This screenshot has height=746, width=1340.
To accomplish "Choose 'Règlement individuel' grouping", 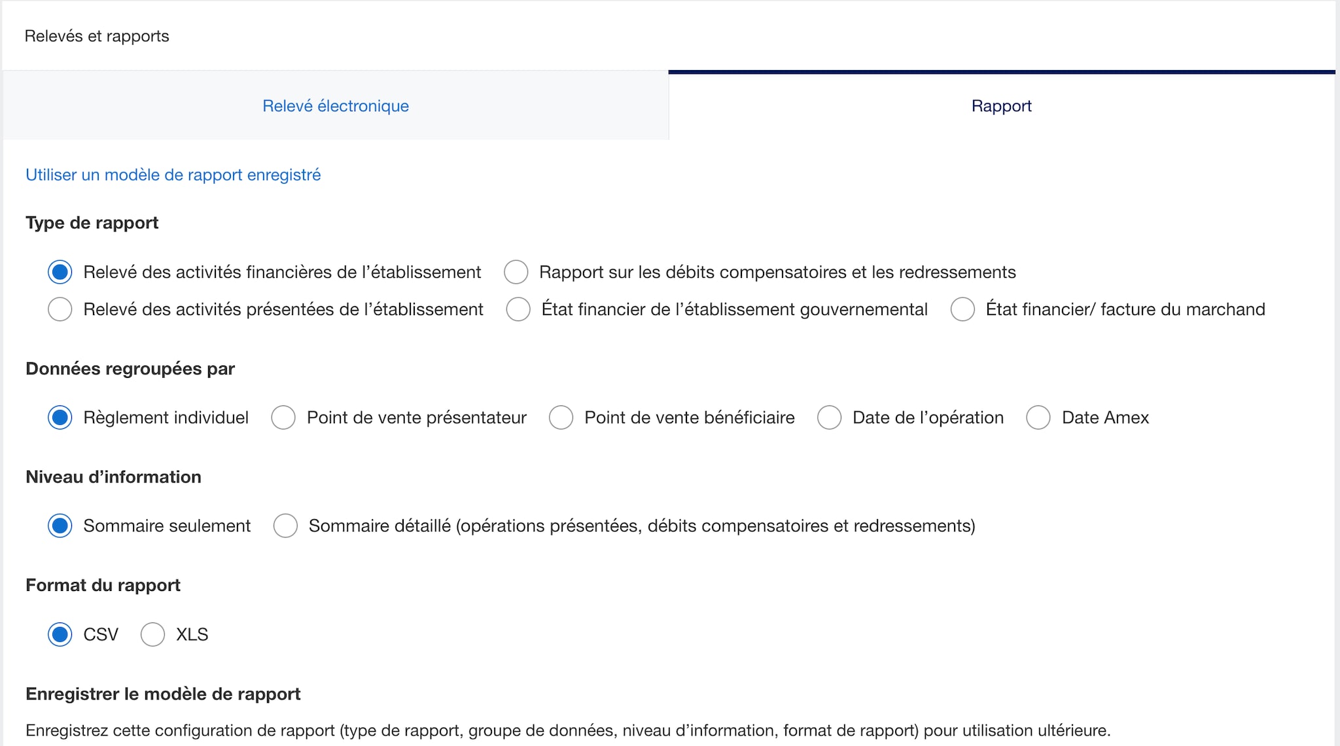I will pos(60,417).
